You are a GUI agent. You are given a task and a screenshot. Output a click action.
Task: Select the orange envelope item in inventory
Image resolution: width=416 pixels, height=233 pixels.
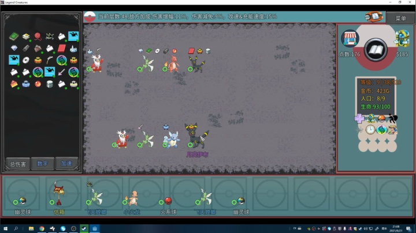pyautogui.click(x=14, y=84)
